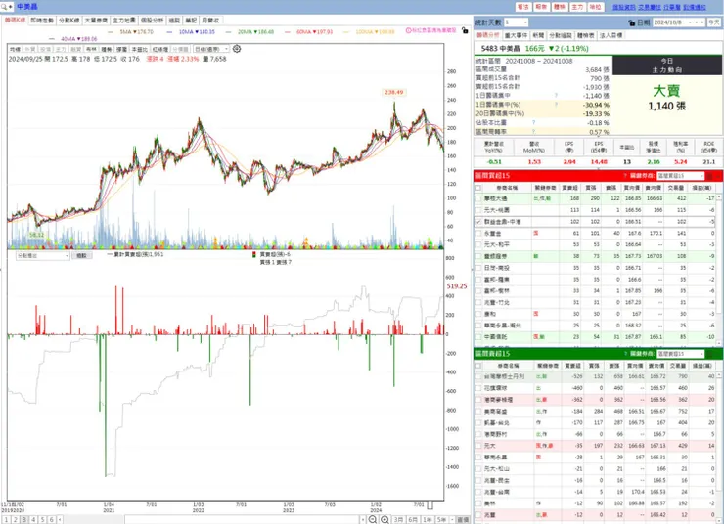Click the 主力 button in top bar
Screen dimensions: 724x524
[x=577, y=7]
